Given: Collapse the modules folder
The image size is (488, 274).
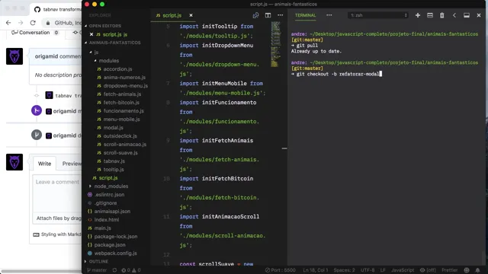Looking at the screenshot, I should (108, 61).
